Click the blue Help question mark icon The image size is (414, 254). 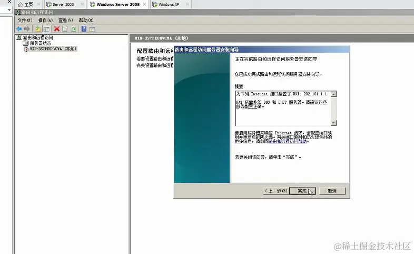point(84,29)
